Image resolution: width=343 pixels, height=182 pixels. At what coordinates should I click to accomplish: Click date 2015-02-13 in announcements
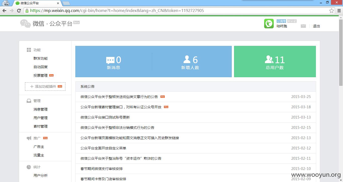pos(301,138)
